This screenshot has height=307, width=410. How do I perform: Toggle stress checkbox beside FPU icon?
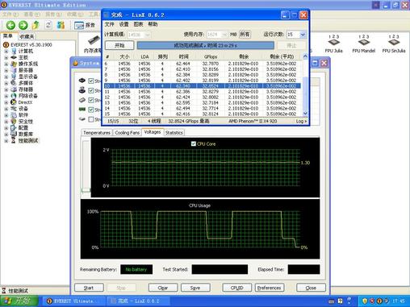91,90
